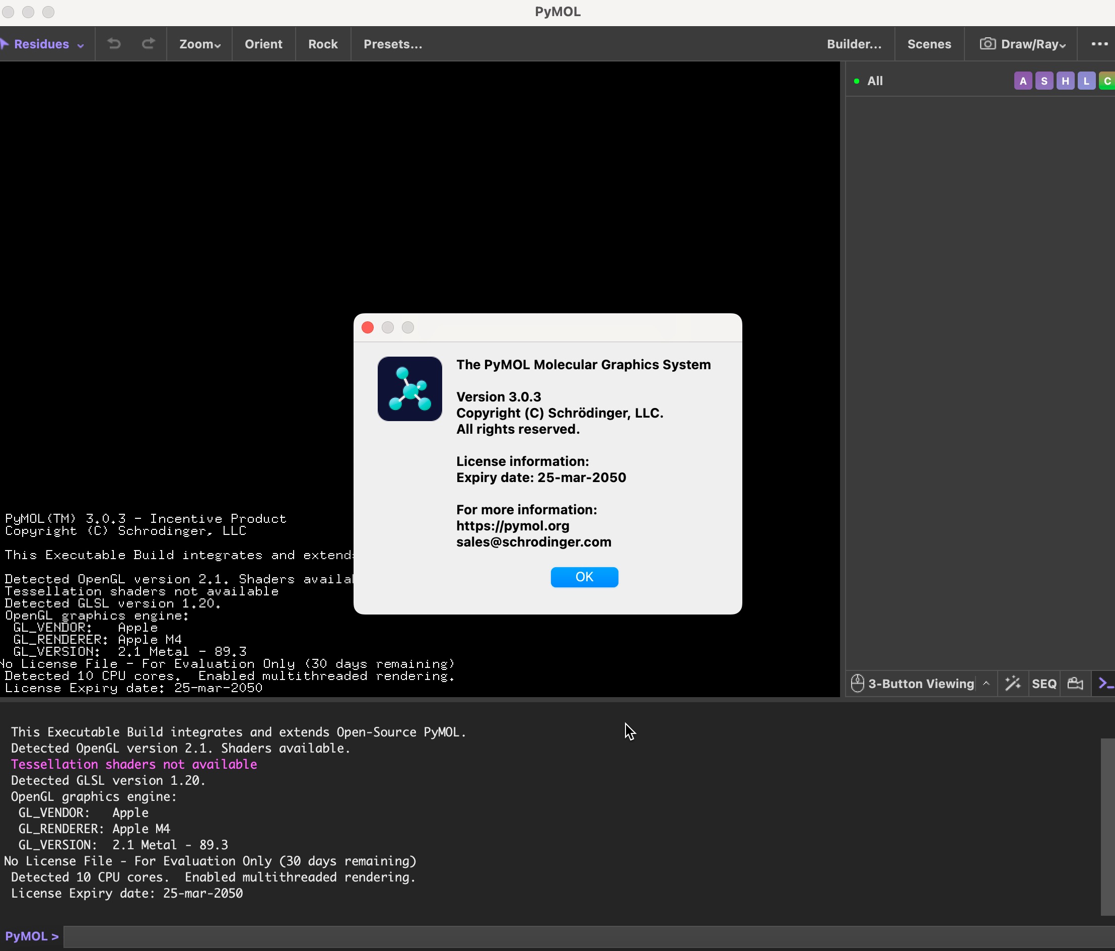Click the movie camera icon
The width and height of the screenshot is (1115, 951).
pyautogui.click(x=1075, y=683)
